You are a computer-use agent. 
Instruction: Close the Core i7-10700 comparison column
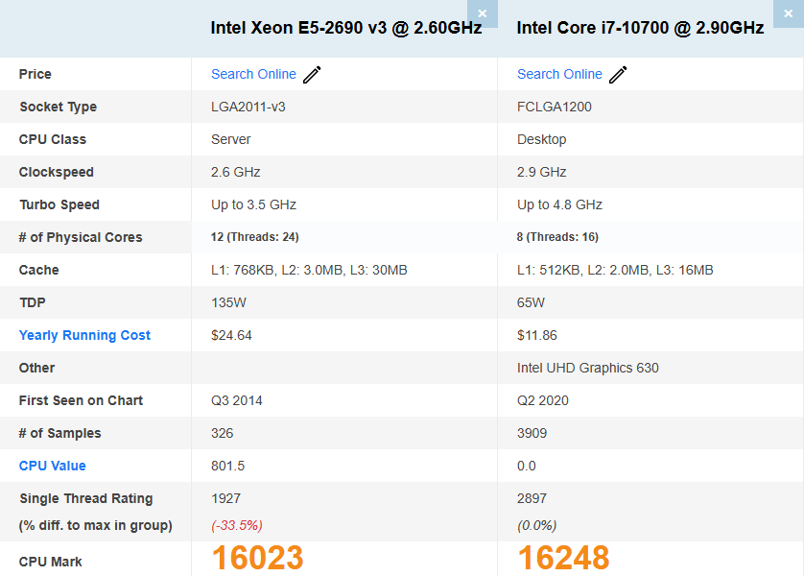click(789, 13)
